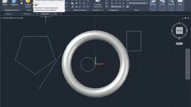Expand the Моделирование panel
Image resolution: width=191 pixels, height=107 pixels.
pyautogui.click(x=12, y=10)
